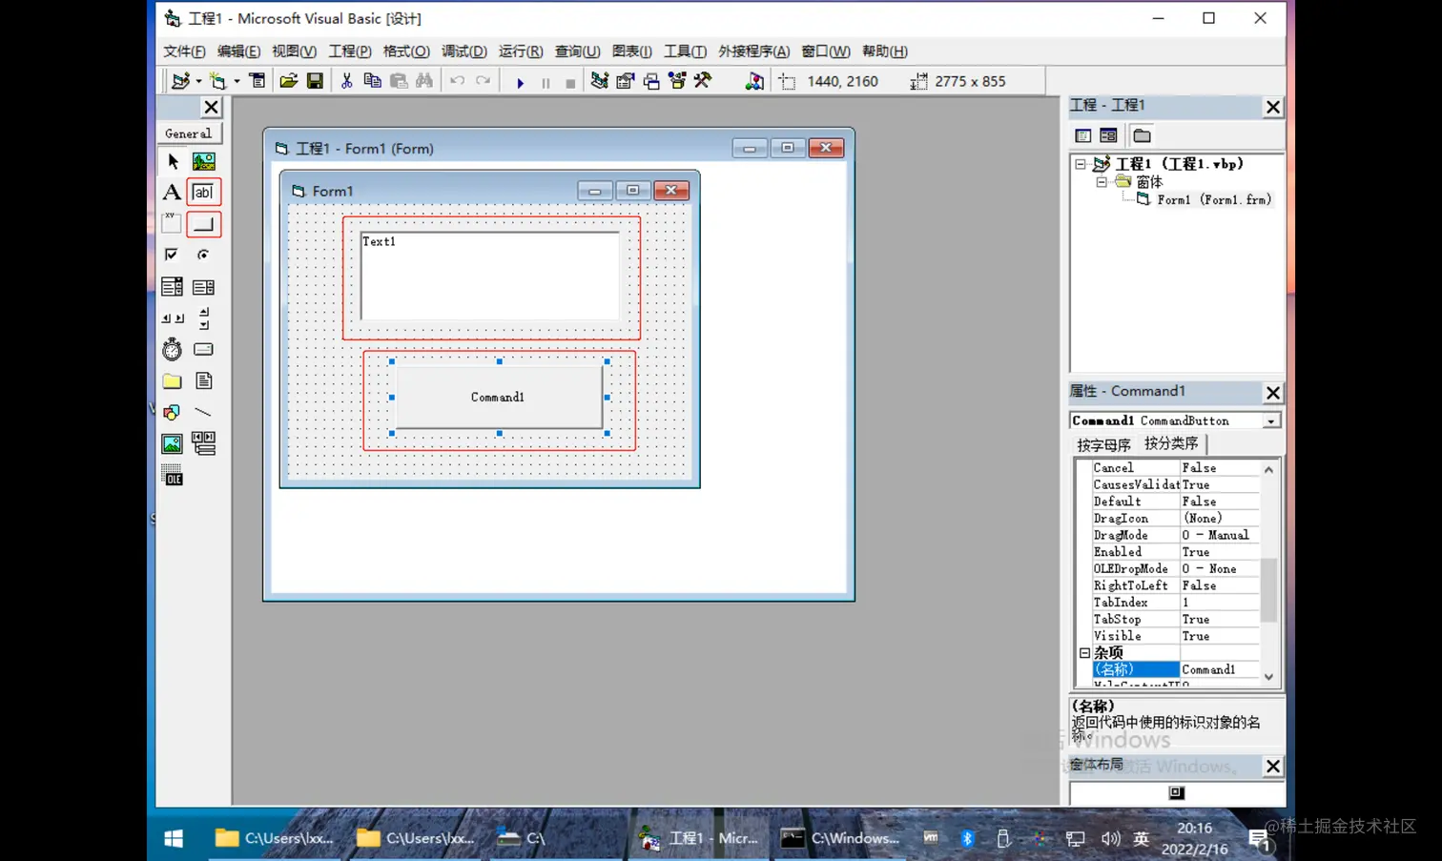Image resolution: width=1442 pixels, height=861 pixels.
Task: Open the 调试(D) menu
Action: tap(464, 51)
